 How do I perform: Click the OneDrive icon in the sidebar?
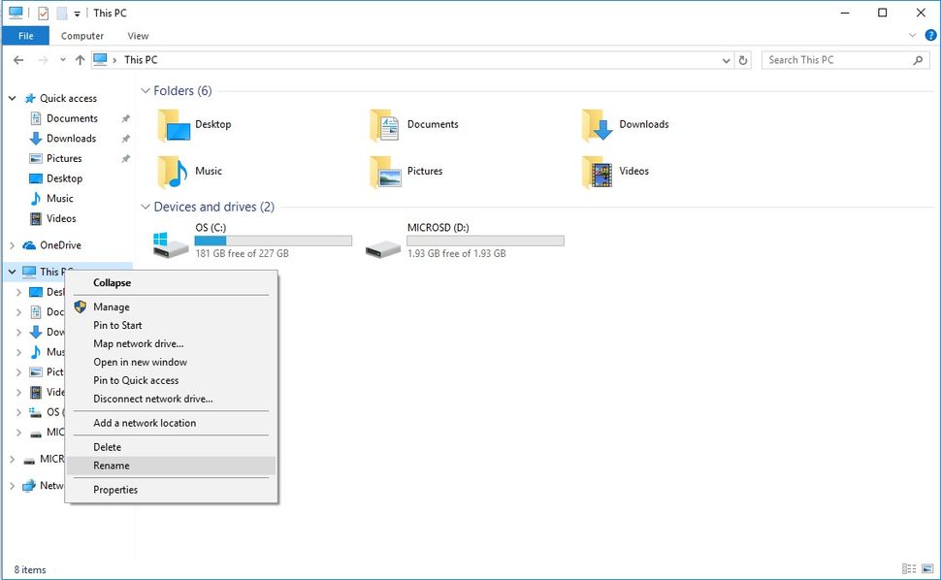click(x=29, y=244)
